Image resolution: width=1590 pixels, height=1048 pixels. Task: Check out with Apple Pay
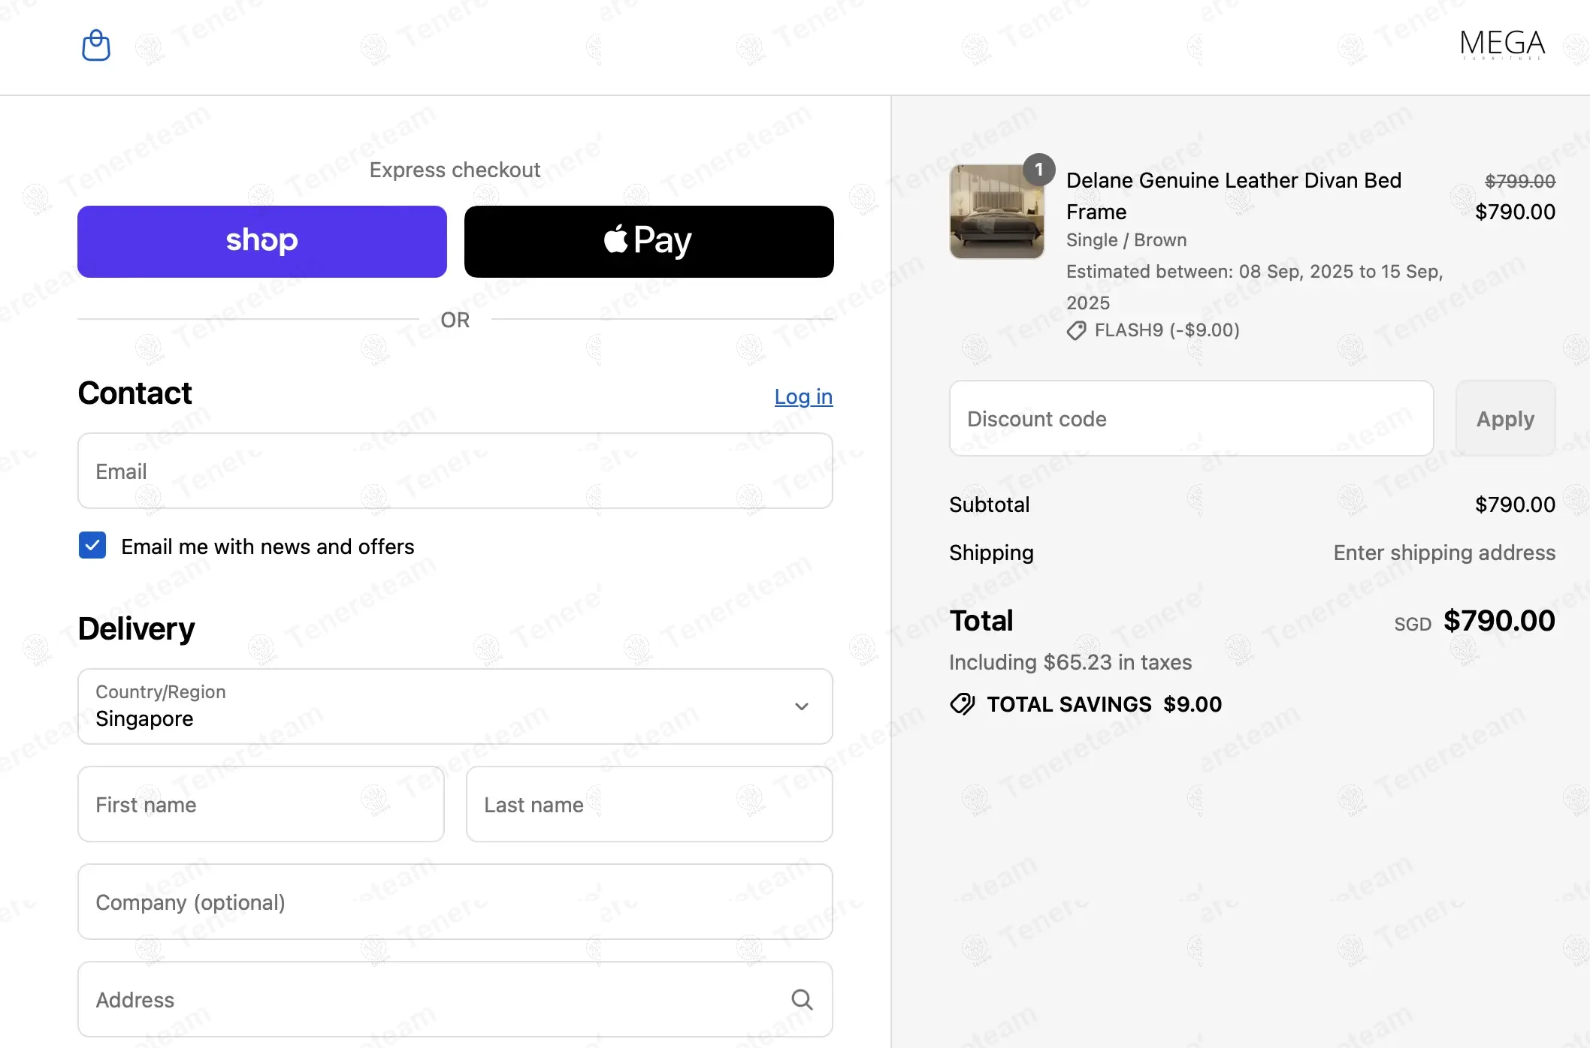[649, 242]
